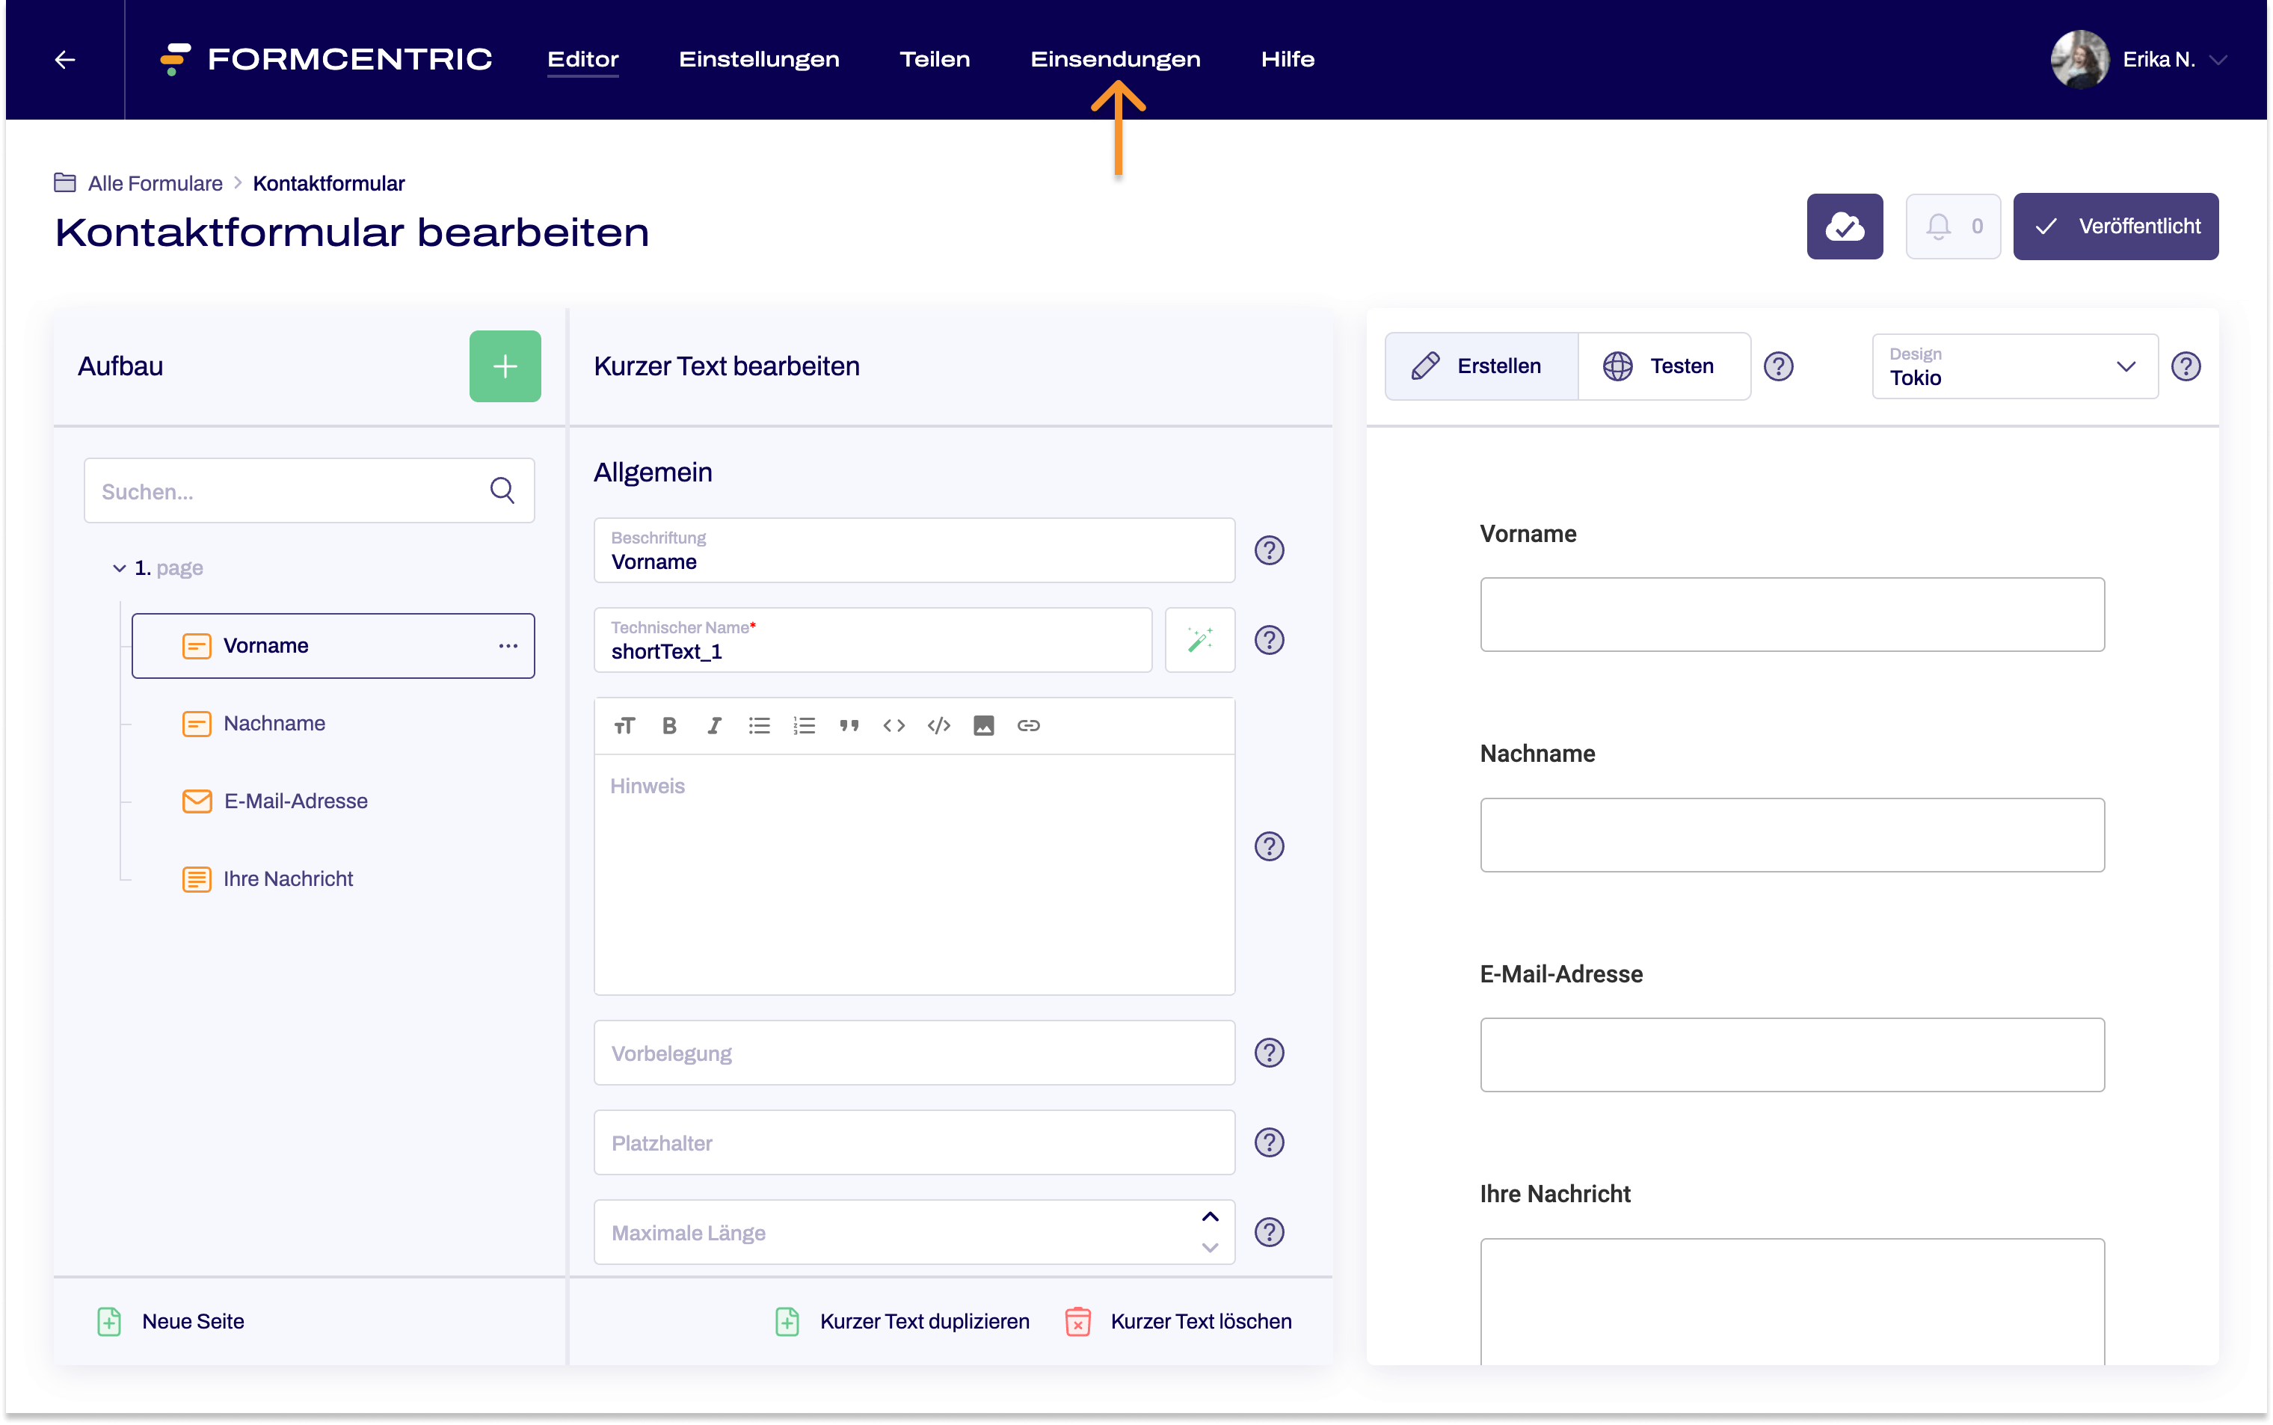2273x1425 pixels.
Task: Click the image insert icon
Action: 983,724
